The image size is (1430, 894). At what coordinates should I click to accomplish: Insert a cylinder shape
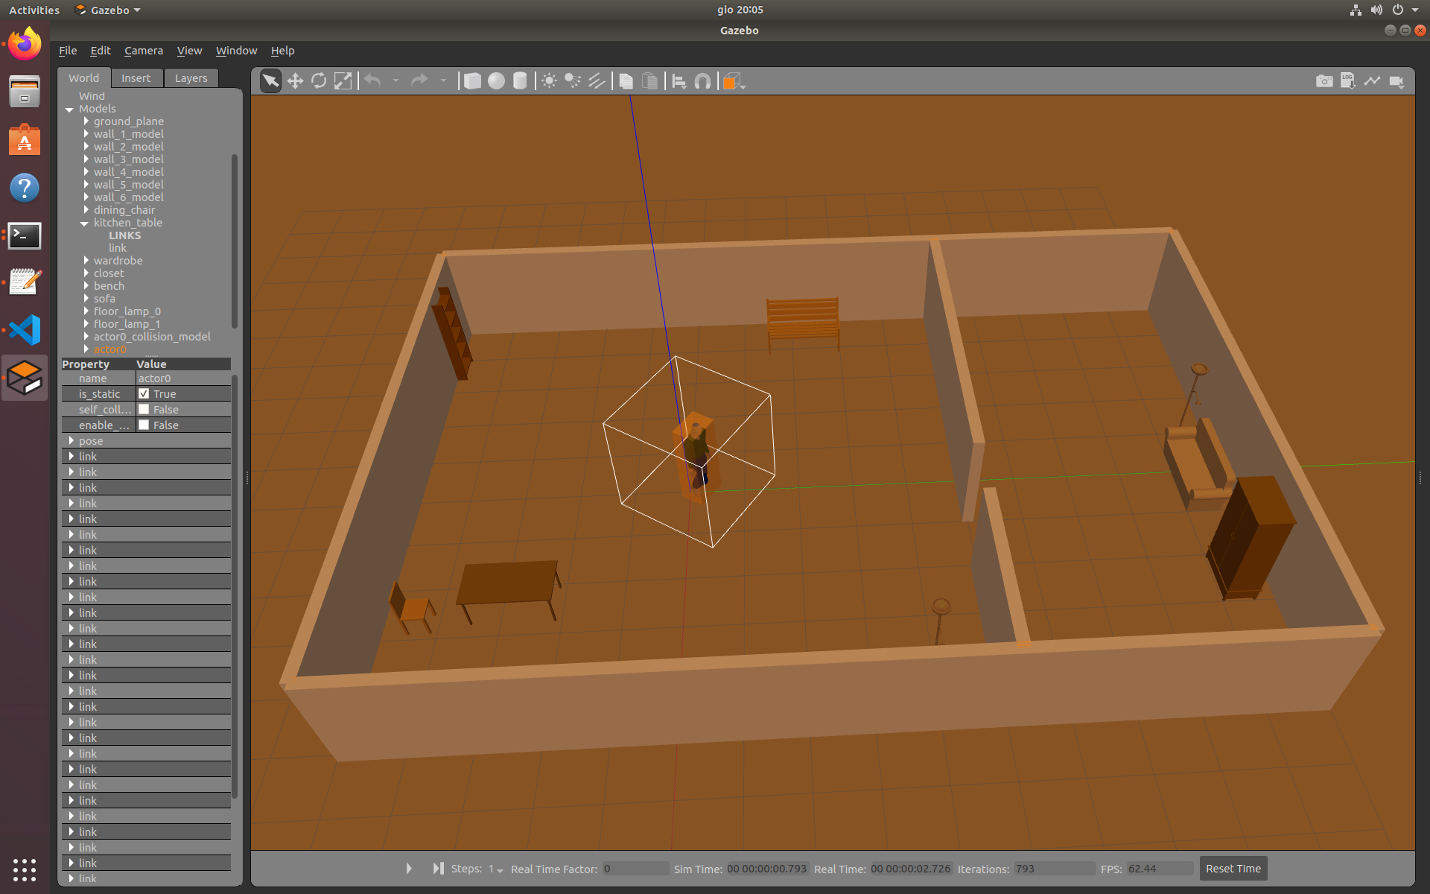[520, 80]
